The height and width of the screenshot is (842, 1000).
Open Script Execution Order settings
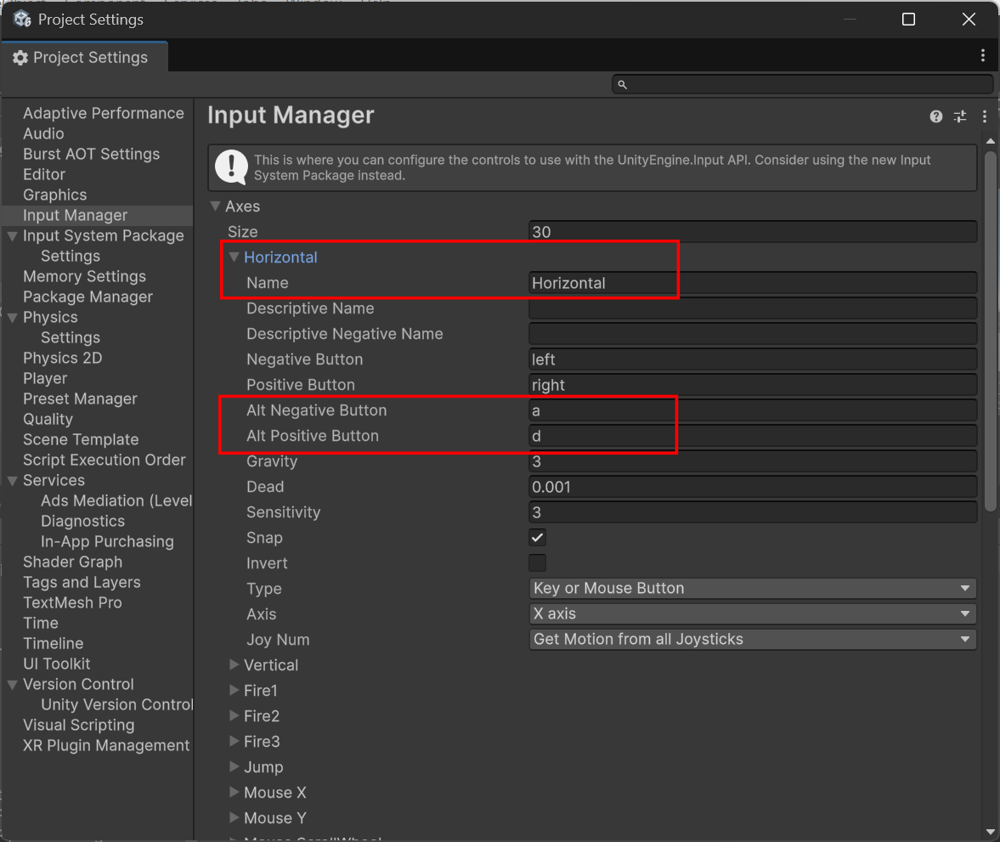(104, 460)
